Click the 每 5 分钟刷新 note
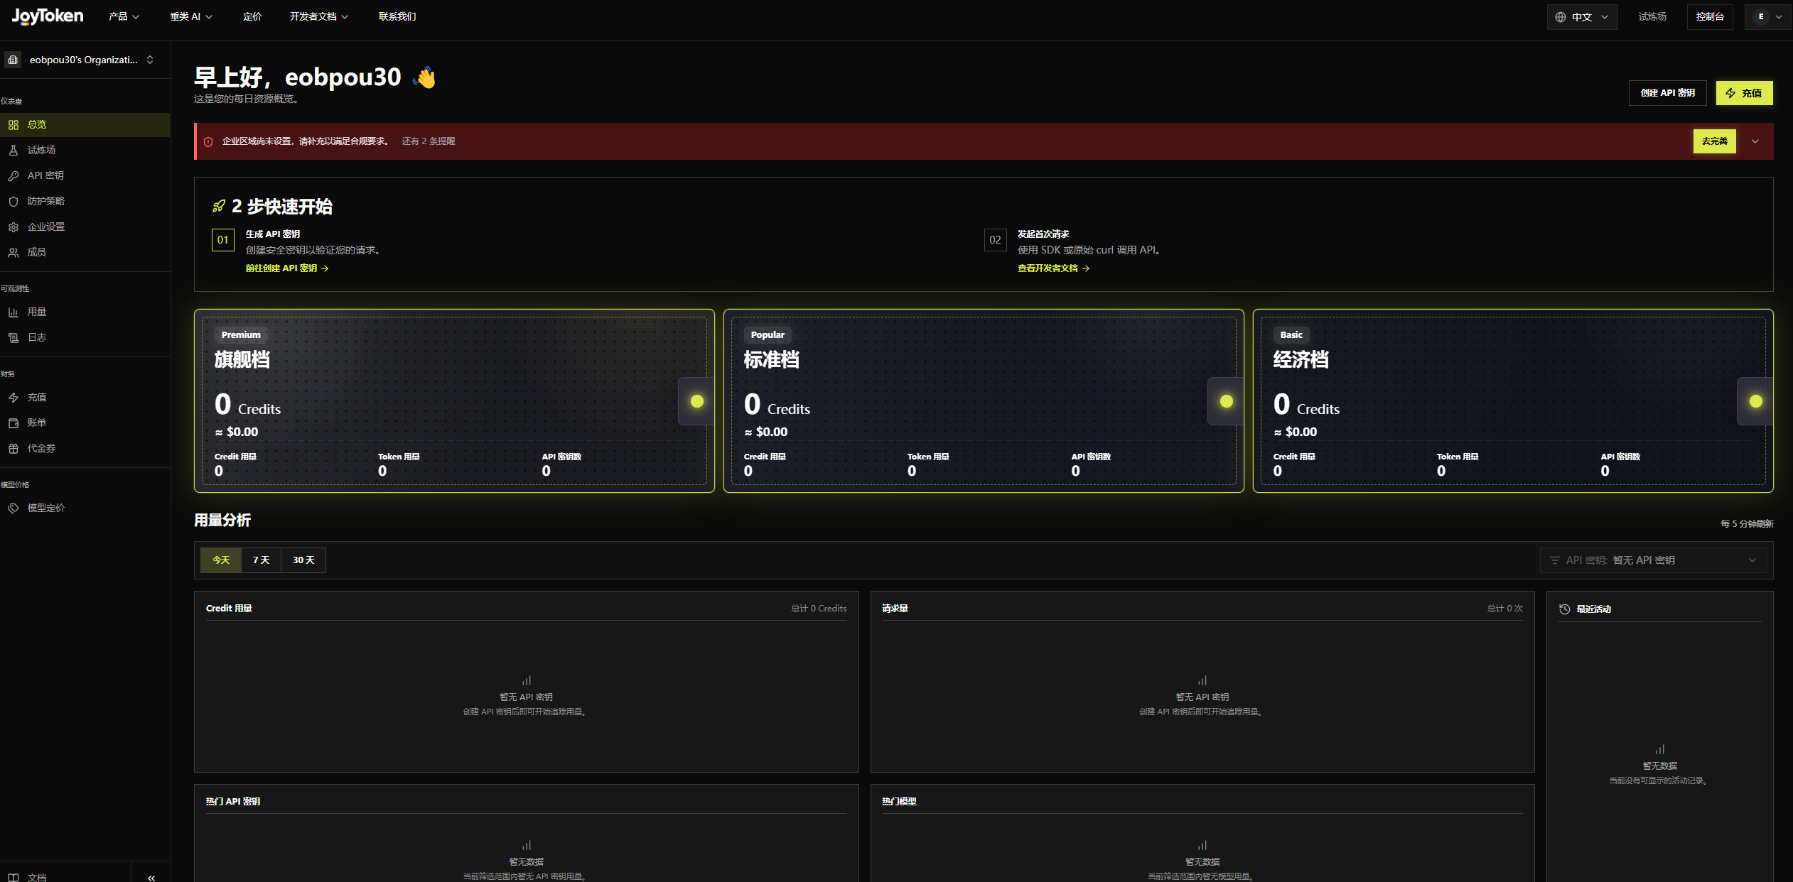The width and height of the screenshot is (1793, 882). (x=1747, y=524)
